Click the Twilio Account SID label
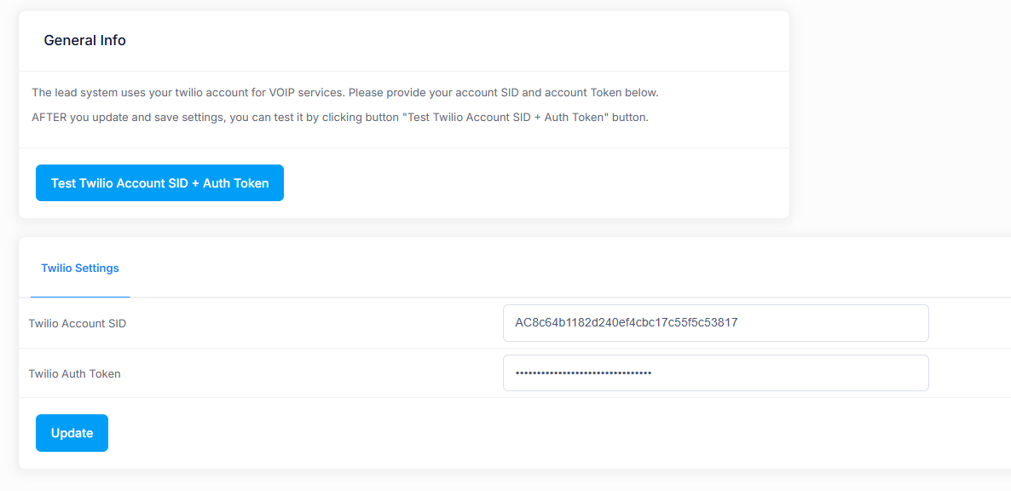This screenshot has height=491, width=1011. (x=77, y=324)
